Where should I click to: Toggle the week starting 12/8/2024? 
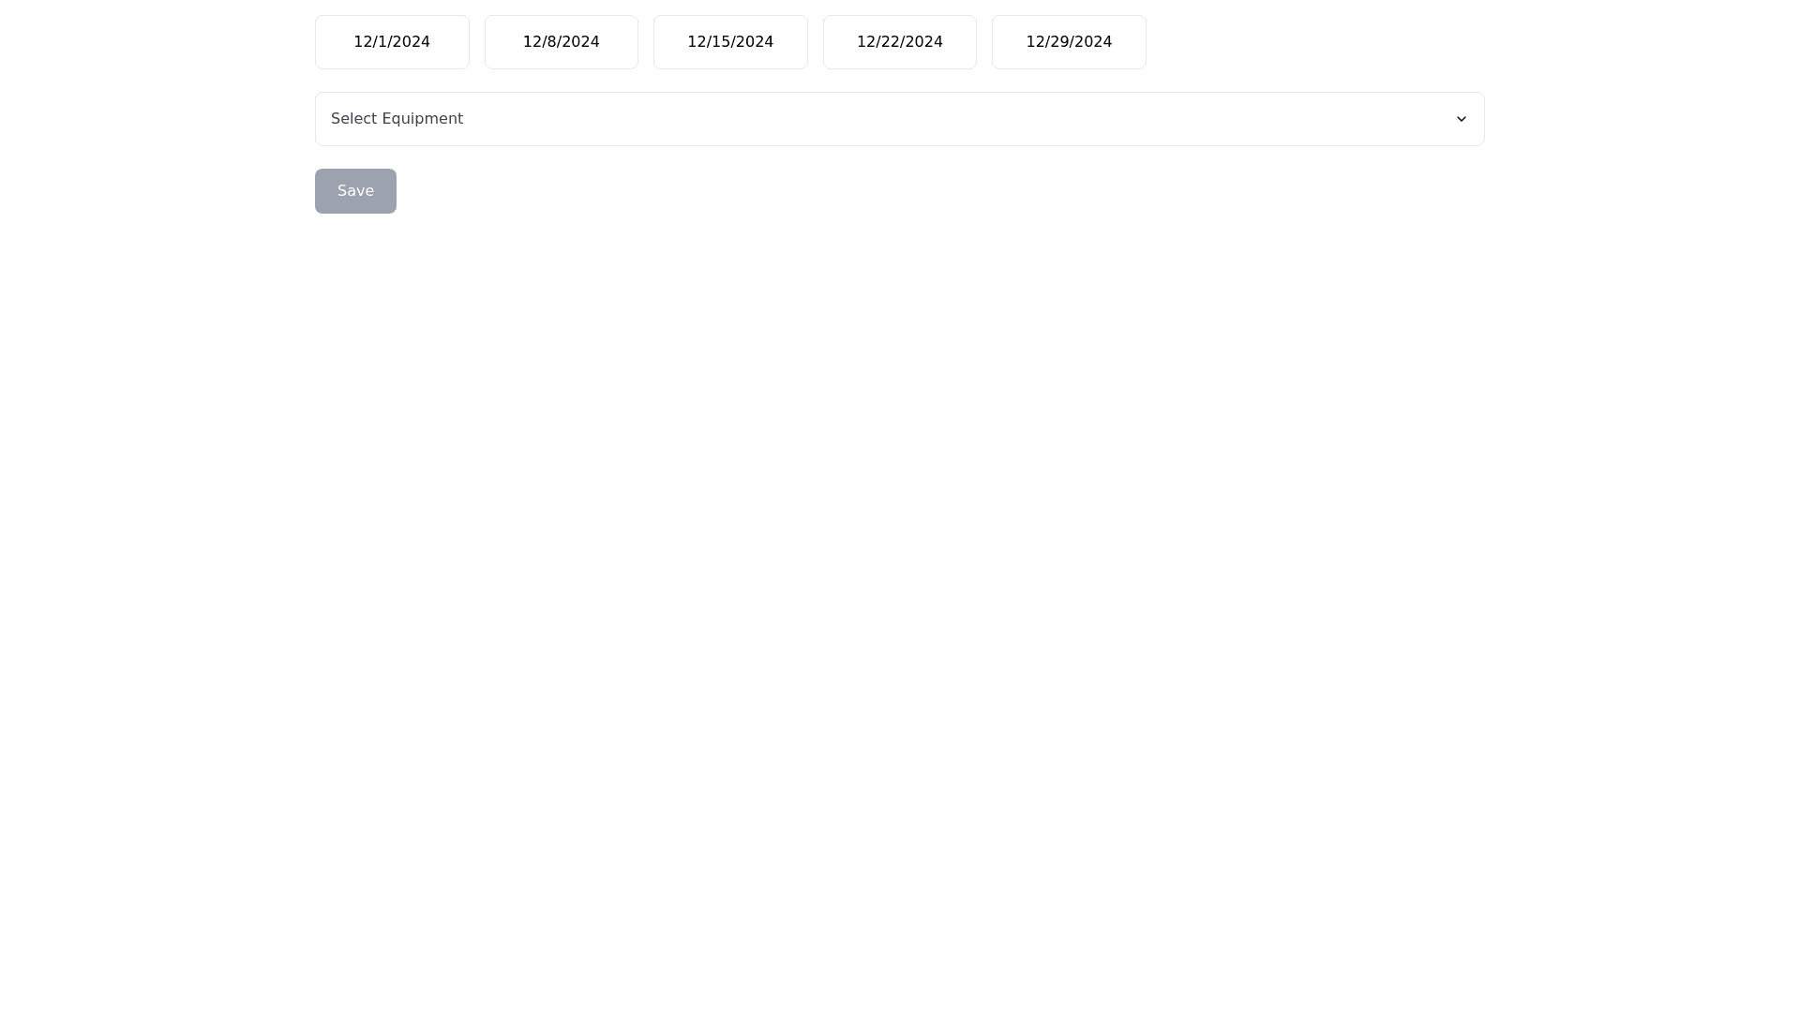[561, 42]
